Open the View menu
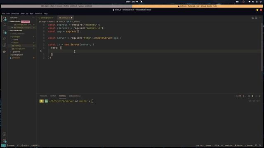The image size is (264, 148). pyautogui.click(x=23, y=14)
